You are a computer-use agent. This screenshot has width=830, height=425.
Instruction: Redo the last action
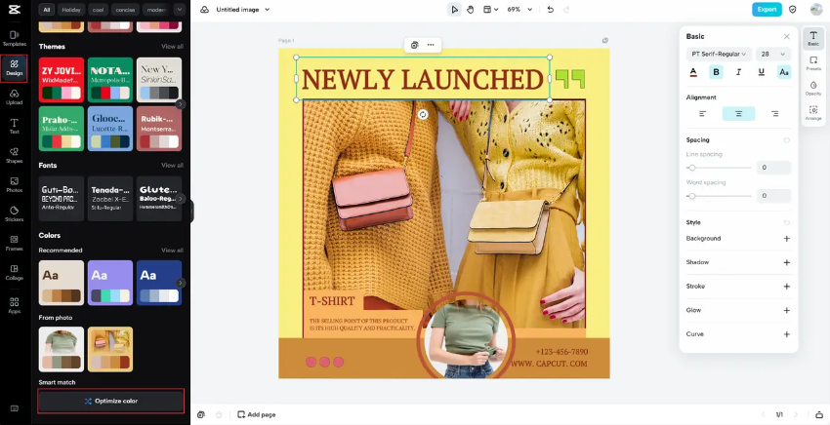click(566, 10)
